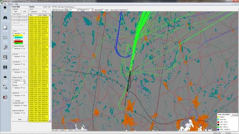Click the crosshair center icon above the map

(62, 10)
